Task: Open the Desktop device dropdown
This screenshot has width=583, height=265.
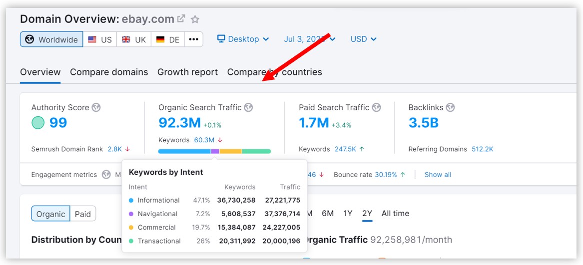Action: pyautogui.click(x=243, y=39)
